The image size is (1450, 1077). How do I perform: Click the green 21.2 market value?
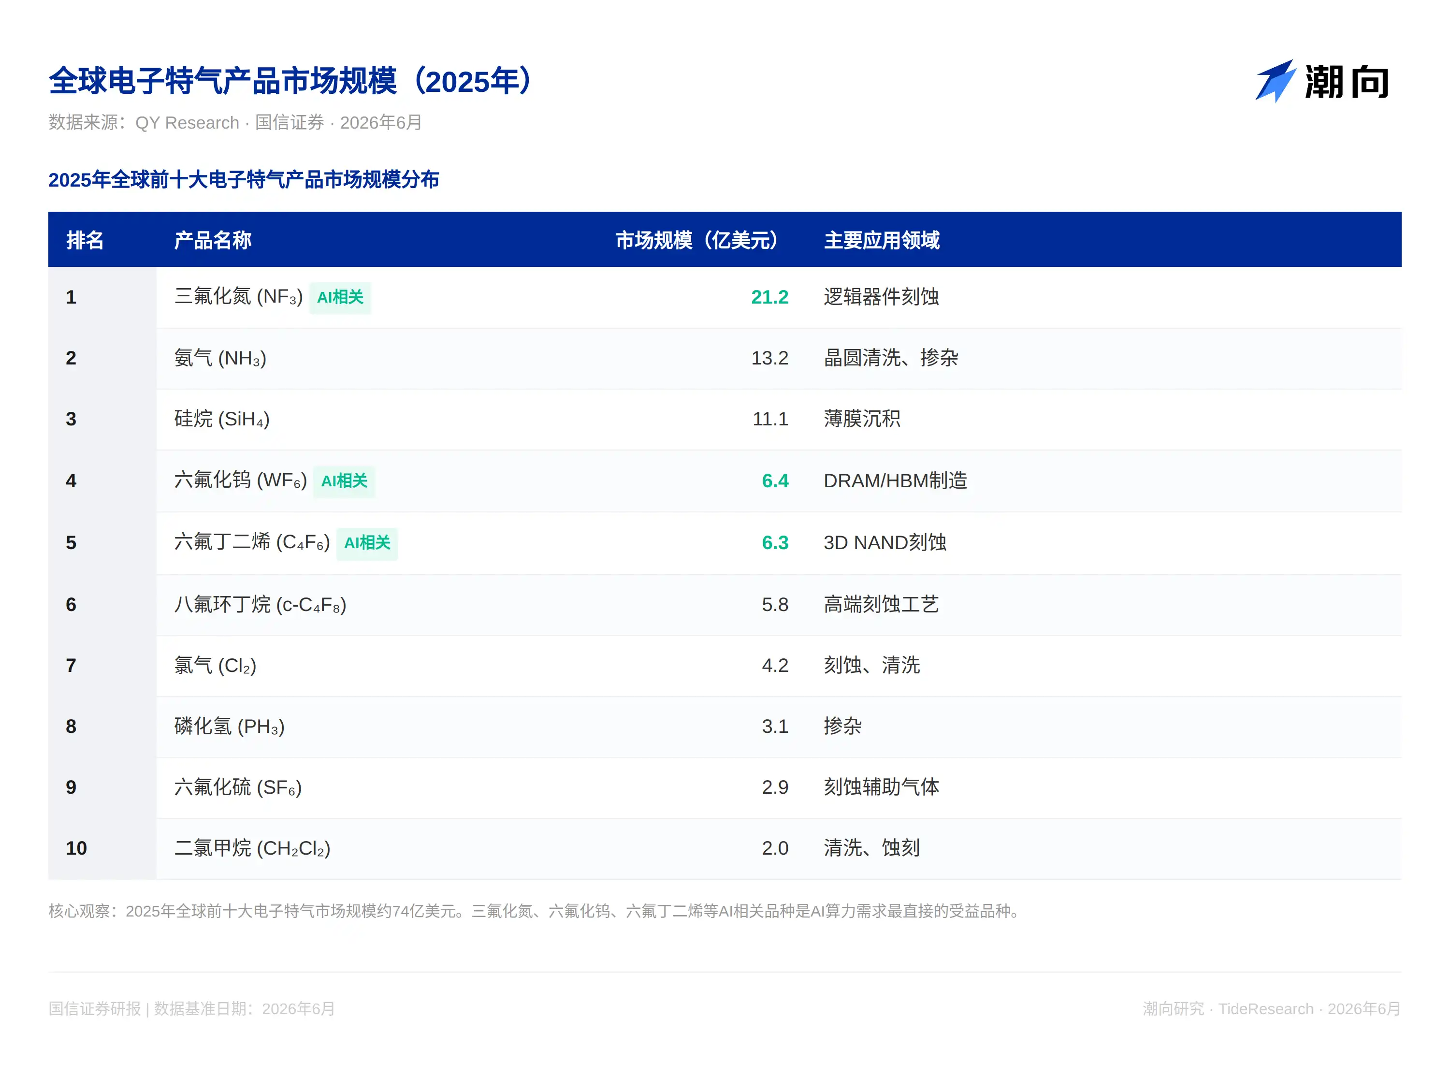[x=769, y=297]
